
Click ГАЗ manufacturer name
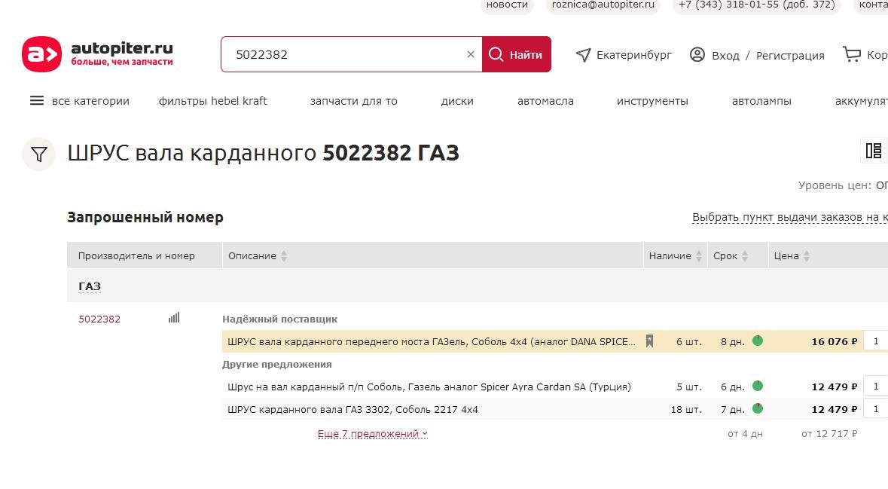point(90,286)
